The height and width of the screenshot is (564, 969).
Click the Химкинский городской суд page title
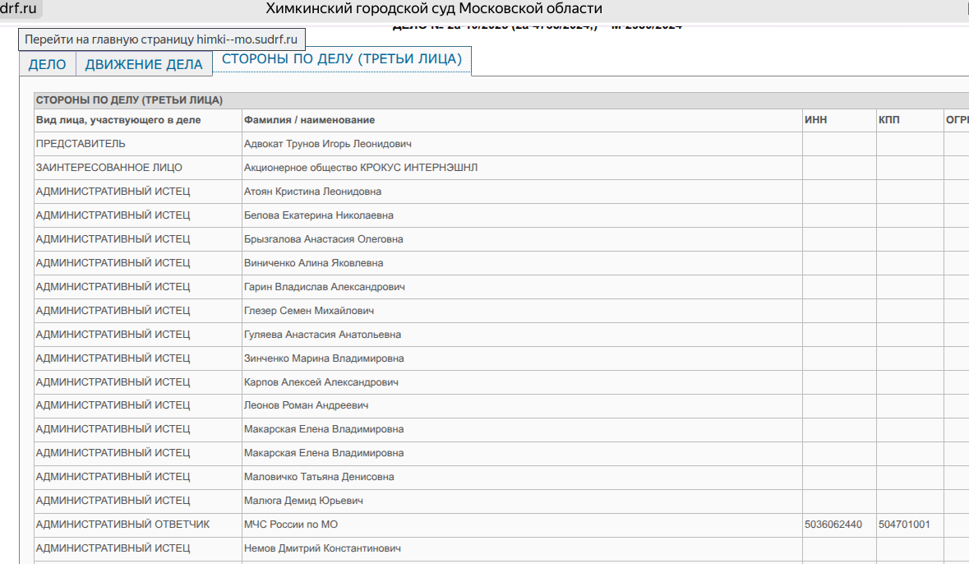pyautogui.click(x=434, y=9)
